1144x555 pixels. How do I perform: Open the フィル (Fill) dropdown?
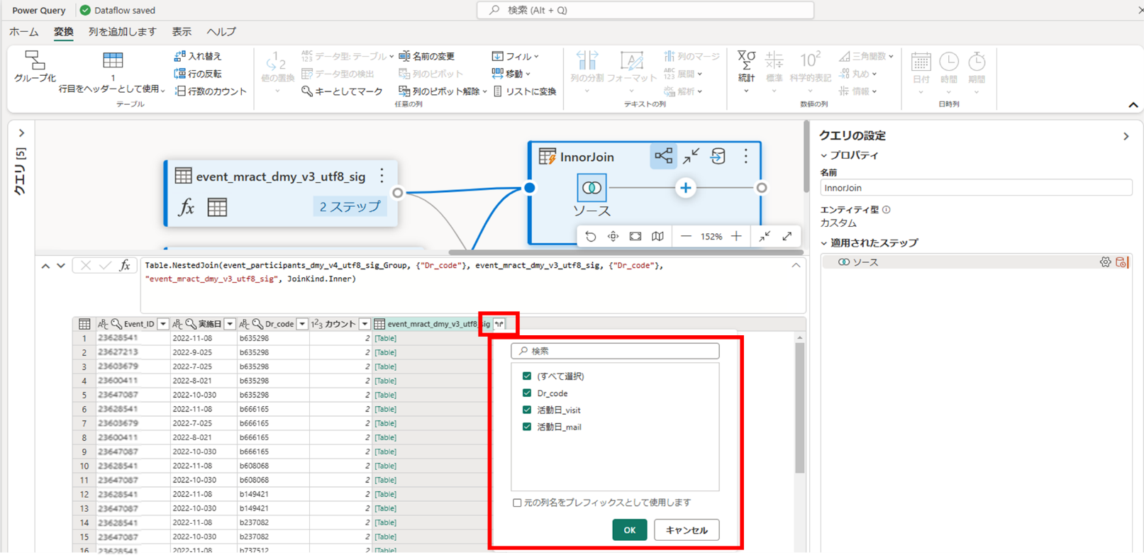(x=516, y=56)
